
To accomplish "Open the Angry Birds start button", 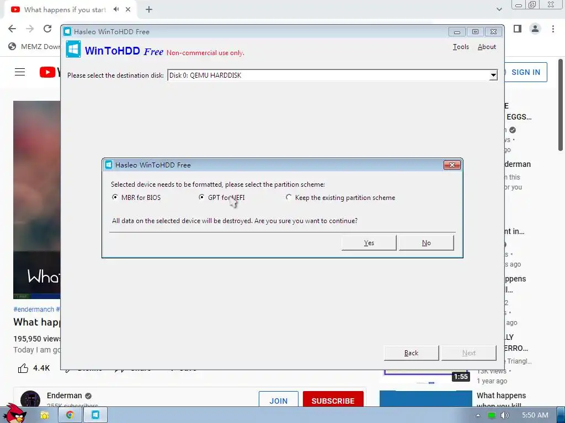I will tap(14, 414).
